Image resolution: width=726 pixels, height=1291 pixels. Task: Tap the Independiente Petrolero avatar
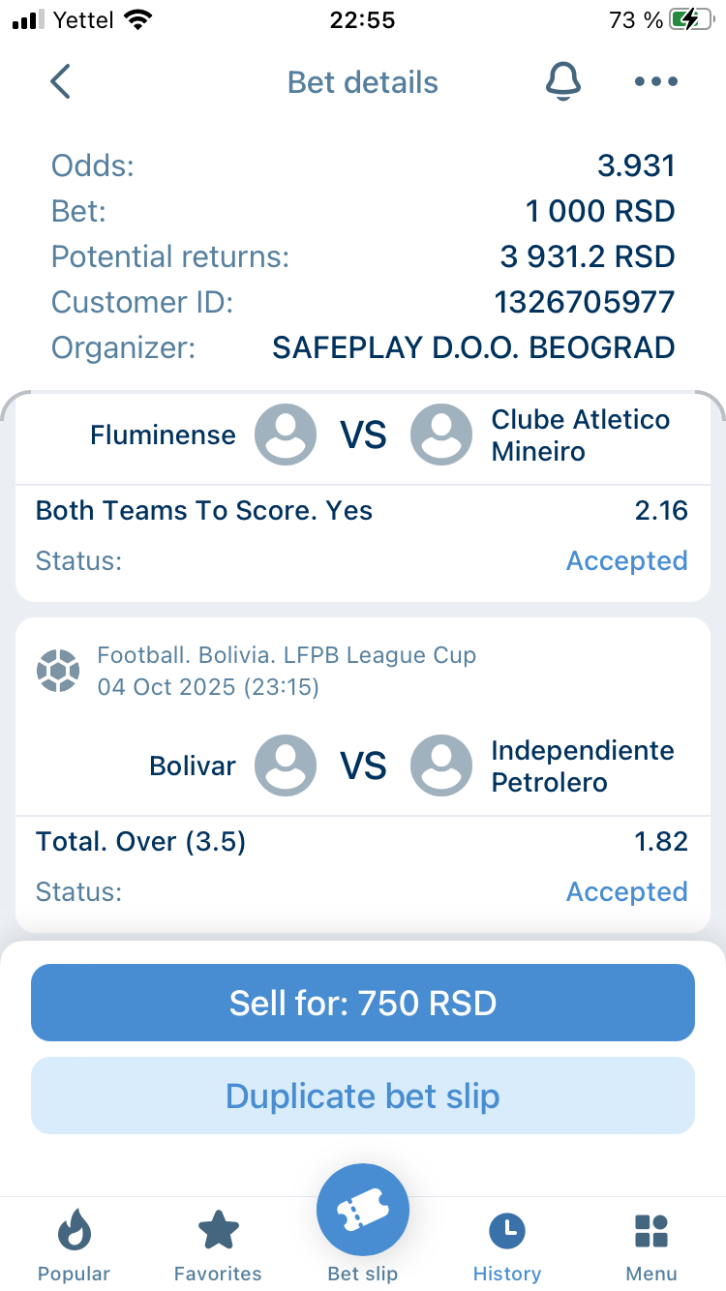tap(441, 766)
